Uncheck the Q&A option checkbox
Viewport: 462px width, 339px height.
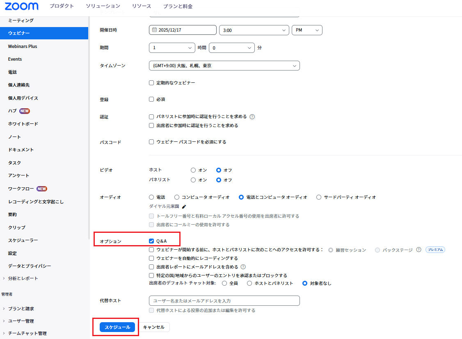pos(151,241)
